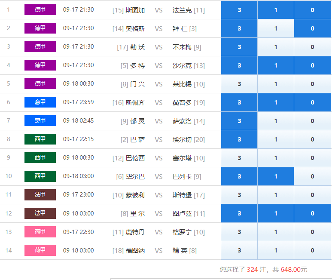
Task: Click the match time 09-17 22:15
Action: click(x=78, y=139)
